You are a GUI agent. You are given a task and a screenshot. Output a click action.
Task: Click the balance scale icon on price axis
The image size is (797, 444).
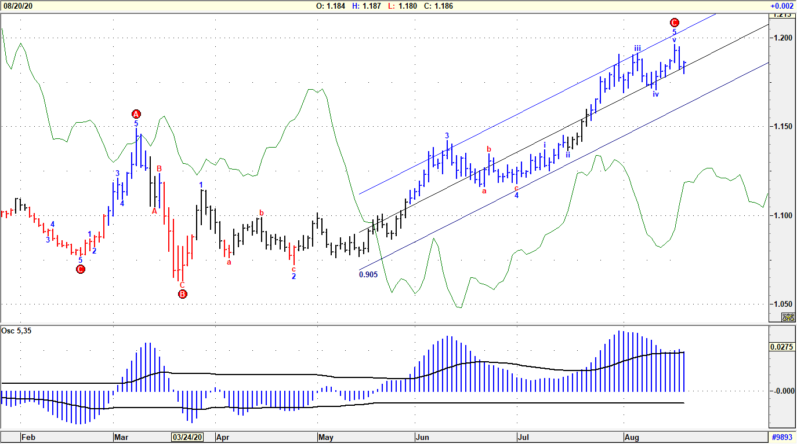[x=788, y=317]
